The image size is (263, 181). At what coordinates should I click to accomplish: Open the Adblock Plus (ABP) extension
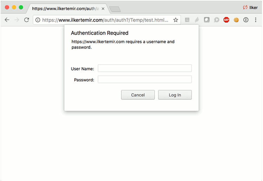pyautogui.click(x=226, y=20)
